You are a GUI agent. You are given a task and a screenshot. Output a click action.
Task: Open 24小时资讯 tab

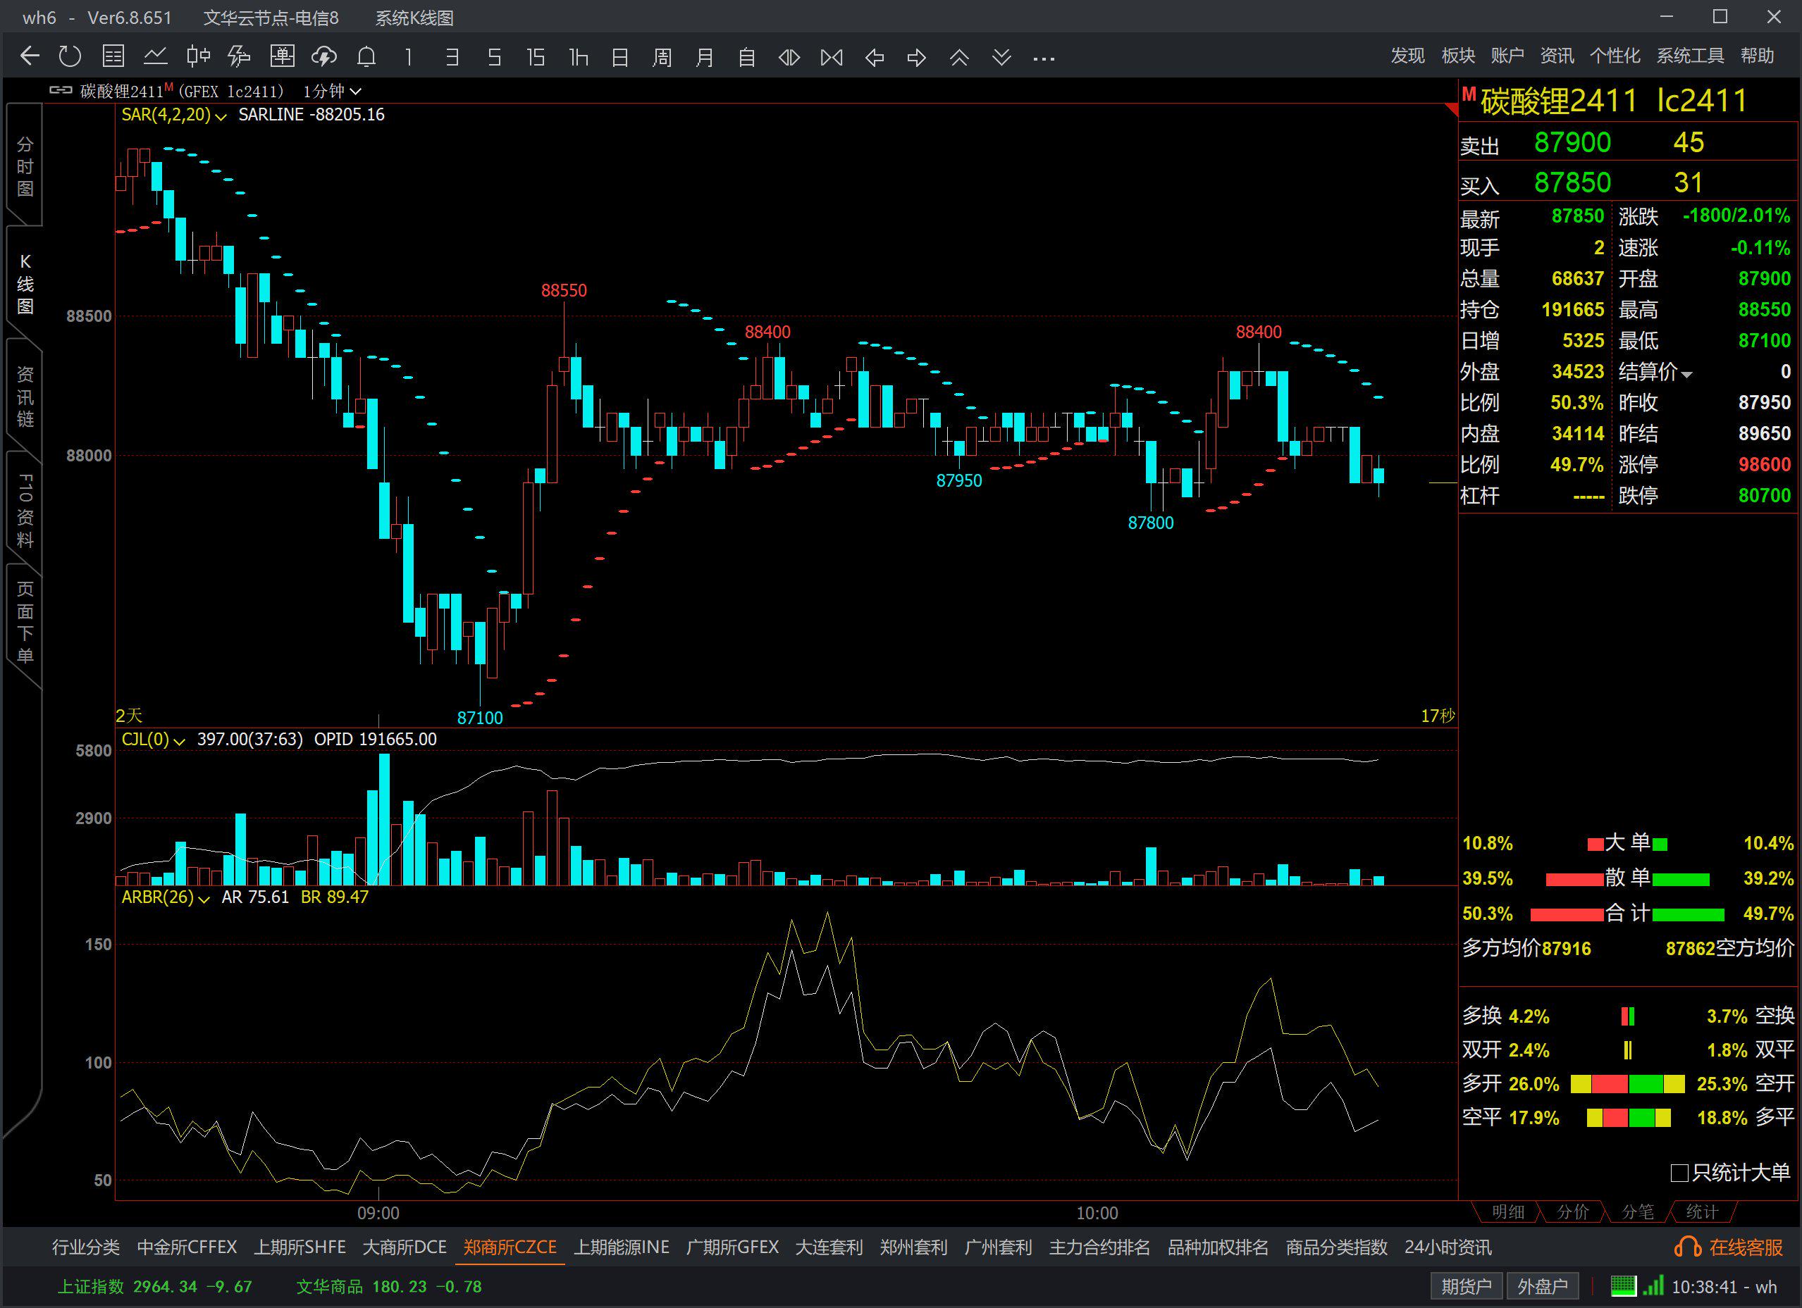point(1448,1247)
